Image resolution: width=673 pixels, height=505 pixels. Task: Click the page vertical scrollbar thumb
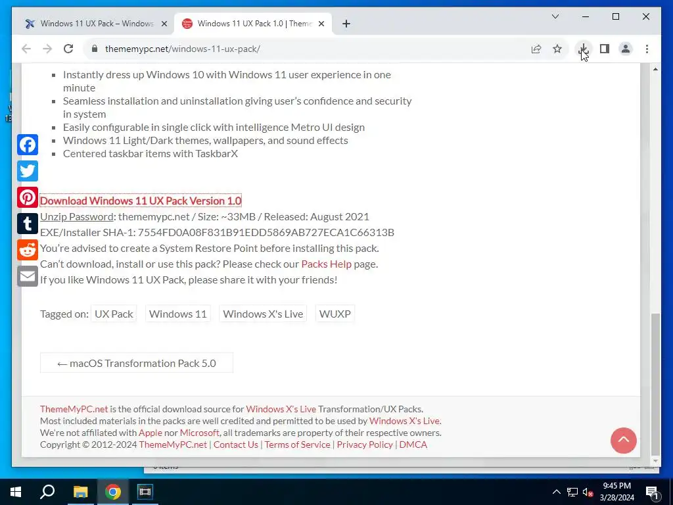point(655,383)
